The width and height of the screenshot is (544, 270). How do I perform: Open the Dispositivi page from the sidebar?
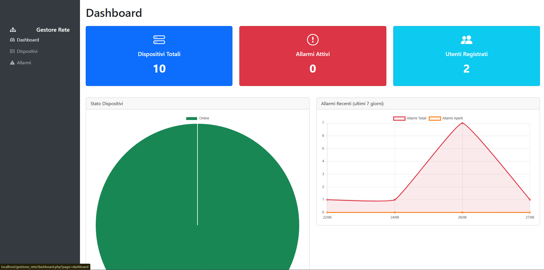click(27, 51)
